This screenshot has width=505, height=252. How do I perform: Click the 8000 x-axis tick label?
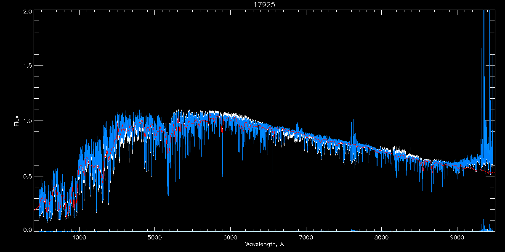[x=382, y=237]
